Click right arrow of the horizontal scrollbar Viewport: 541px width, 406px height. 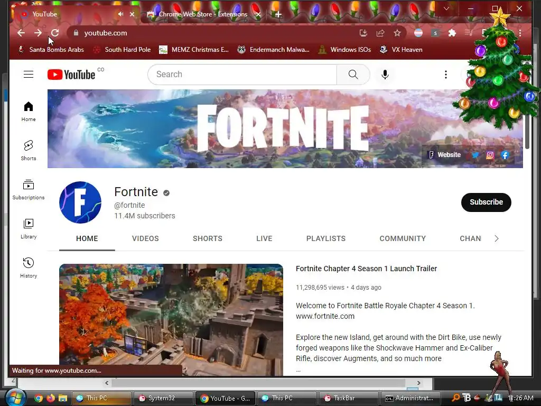tap(418, 383)
